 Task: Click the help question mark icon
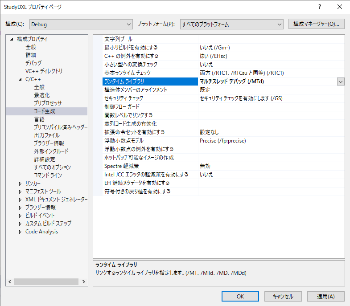[x=319, y=7]
